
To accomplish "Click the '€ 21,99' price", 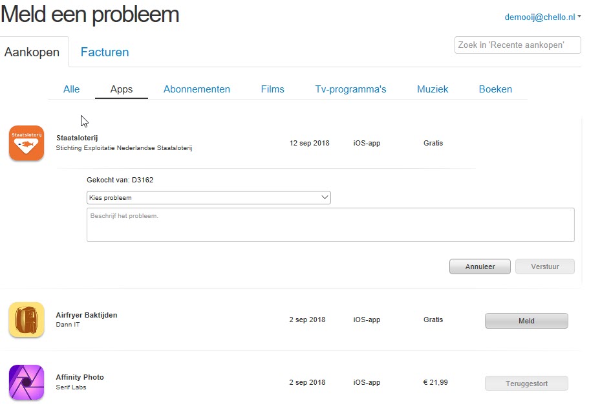I will point(435,382).
